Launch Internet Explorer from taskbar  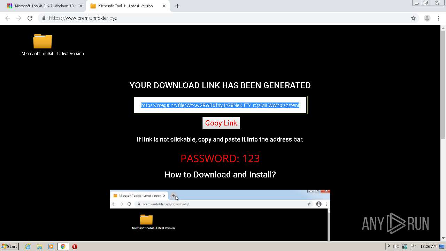pos(28,246)
